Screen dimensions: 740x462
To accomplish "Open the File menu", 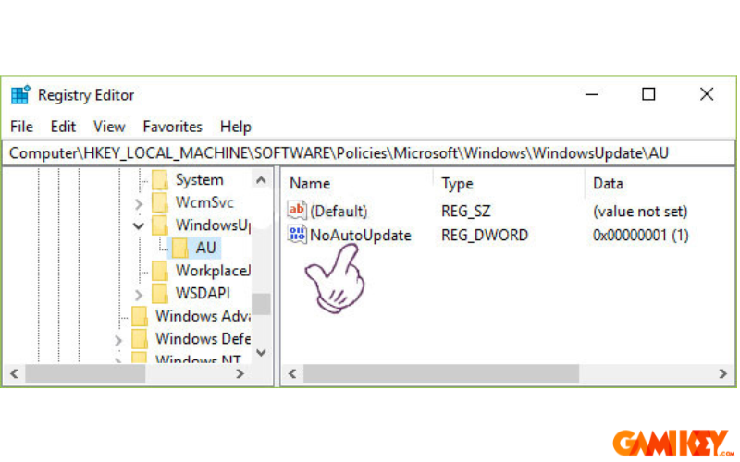I will (21, 127).
